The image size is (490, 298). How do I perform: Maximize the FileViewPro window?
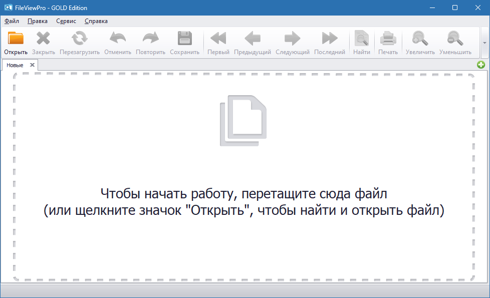(x=455, y=8)
